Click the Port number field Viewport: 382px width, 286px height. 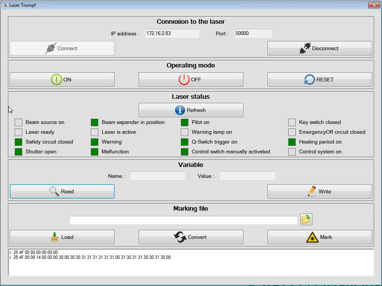coord(252,34)
